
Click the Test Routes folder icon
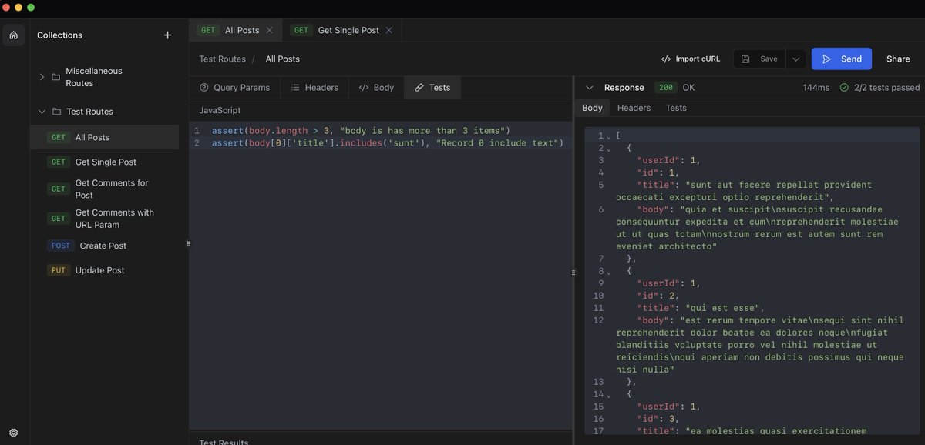56,112
